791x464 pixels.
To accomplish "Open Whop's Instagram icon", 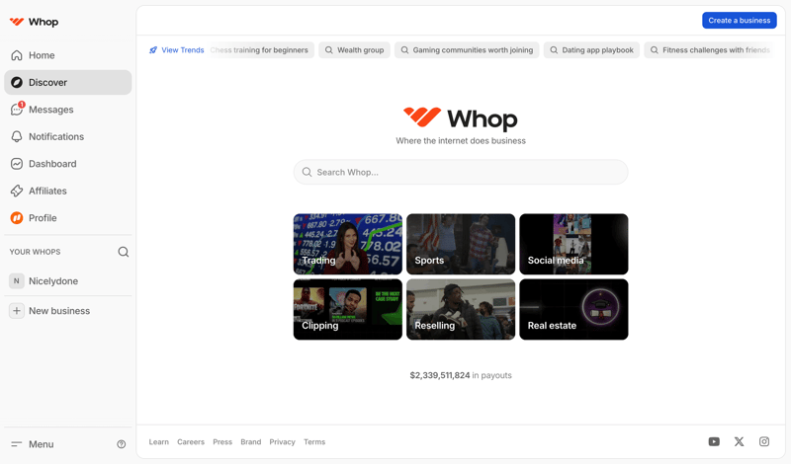I will 764,442.
